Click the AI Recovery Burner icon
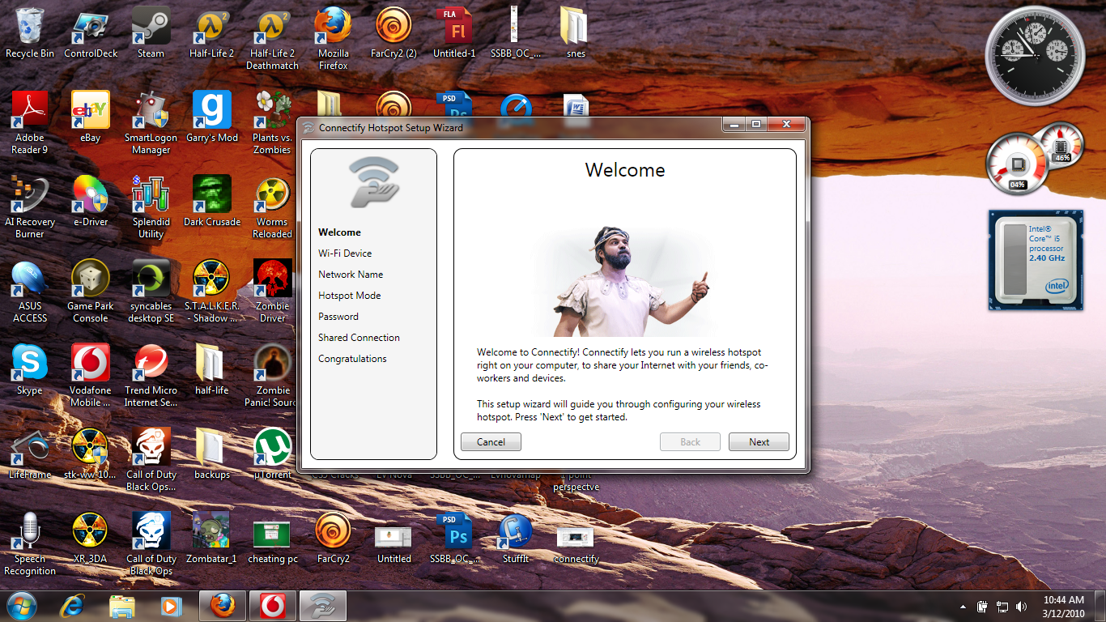This screenshot has height=622, width=1106. click(30, 207)
